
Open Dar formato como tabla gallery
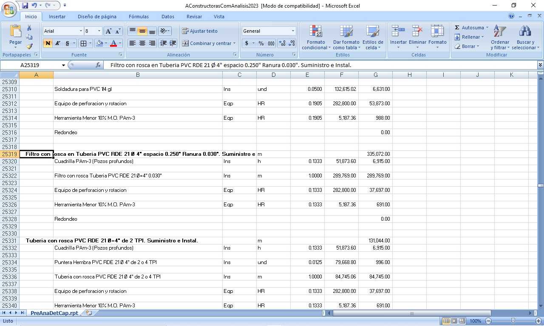pyautogui.click(x=346, y=37)
